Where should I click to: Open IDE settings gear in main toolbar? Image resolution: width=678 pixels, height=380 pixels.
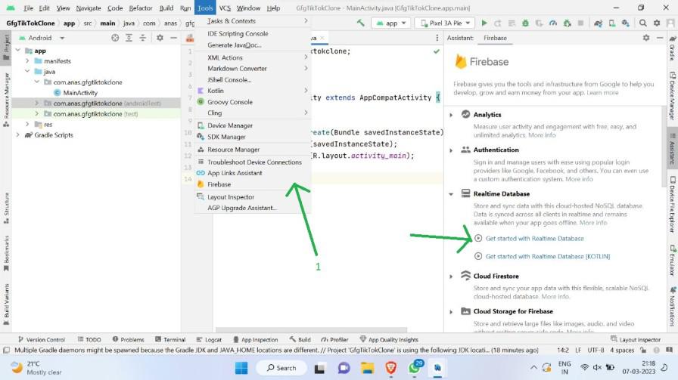click(x=657, y=23)
